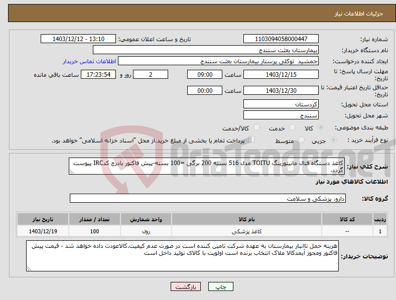Screen dimensions: 396x300
Task: Click the remaining time field 17:23:54
Action: click(x=98, y=74)
